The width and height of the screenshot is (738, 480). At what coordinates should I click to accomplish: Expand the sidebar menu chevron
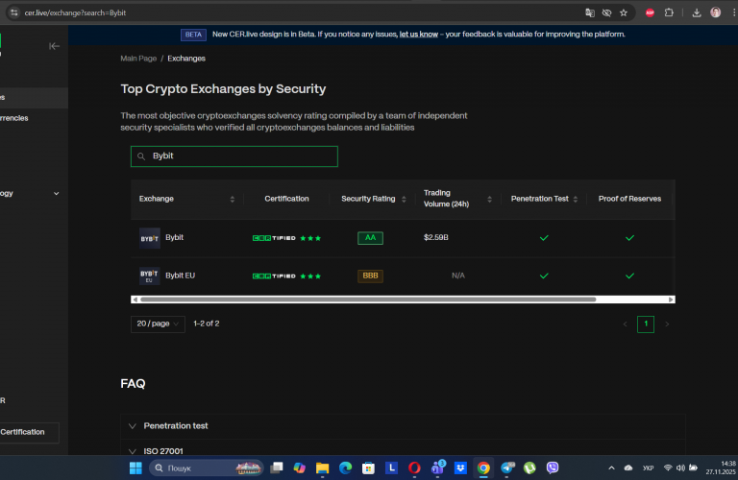point(57,193)
